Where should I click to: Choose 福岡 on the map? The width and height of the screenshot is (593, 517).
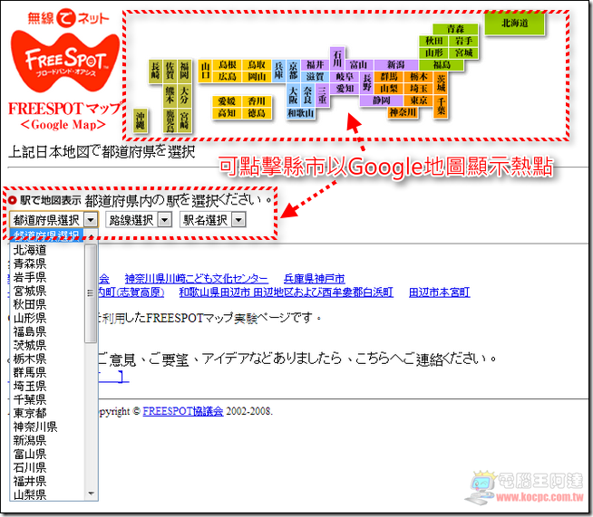click(x=184, y=71)
